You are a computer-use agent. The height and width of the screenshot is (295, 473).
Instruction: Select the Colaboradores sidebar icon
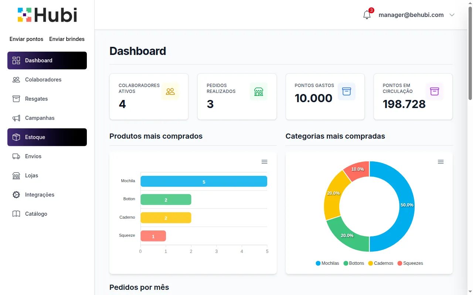click(x=16, y=80)
